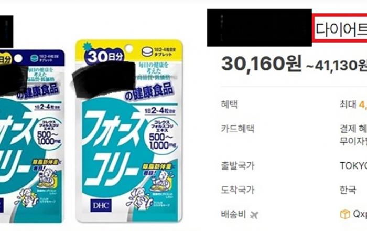This screenshot has width=367, height=231.
Task: Click the TOKYO departure country value
Action: coord(353,166)
